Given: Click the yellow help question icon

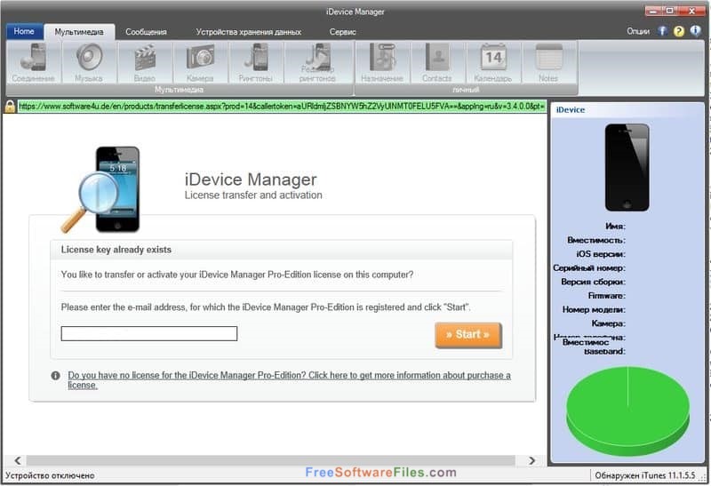Looking at the screenshot, I should tap(679, 31).
